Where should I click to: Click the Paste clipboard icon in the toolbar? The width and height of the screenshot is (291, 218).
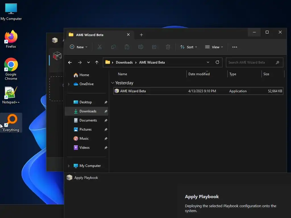click(x=127, y=47)
